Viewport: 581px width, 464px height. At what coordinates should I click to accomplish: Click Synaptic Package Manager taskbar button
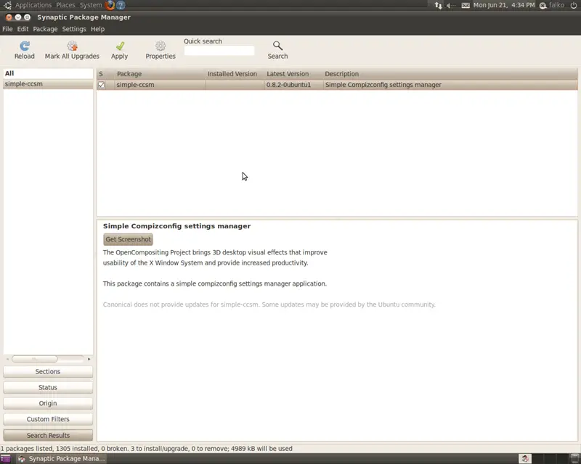pyautogui.click(x=62, y=459)
